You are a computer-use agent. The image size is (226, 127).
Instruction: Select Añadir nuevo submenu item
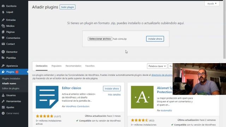[9, 84]
